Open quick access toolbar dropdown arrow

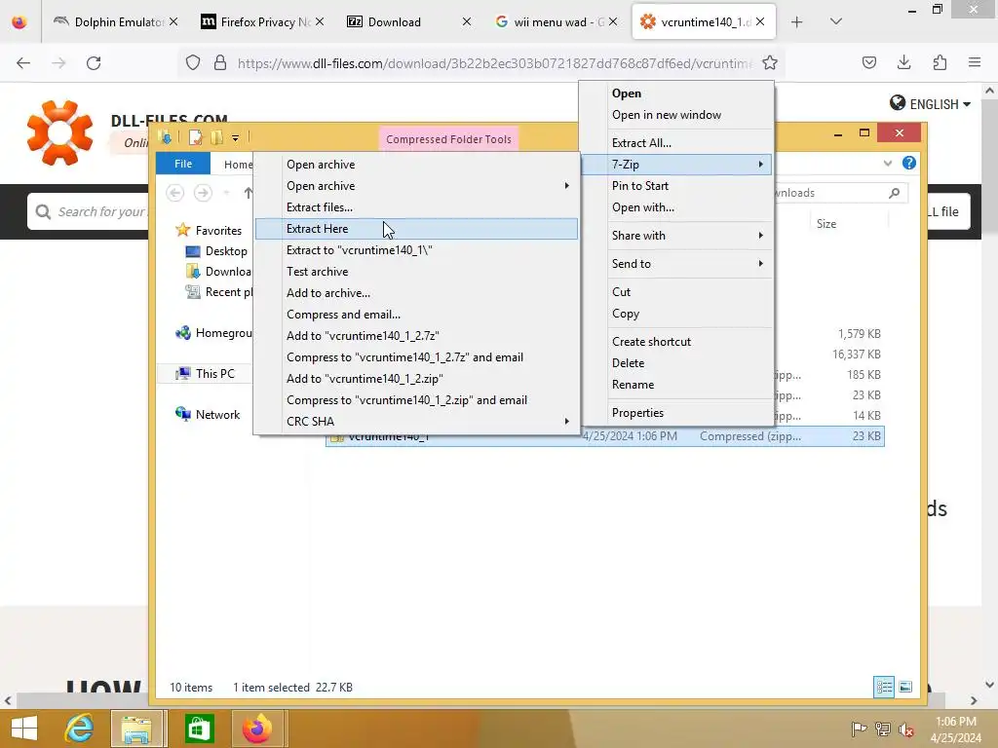(236, 137)
